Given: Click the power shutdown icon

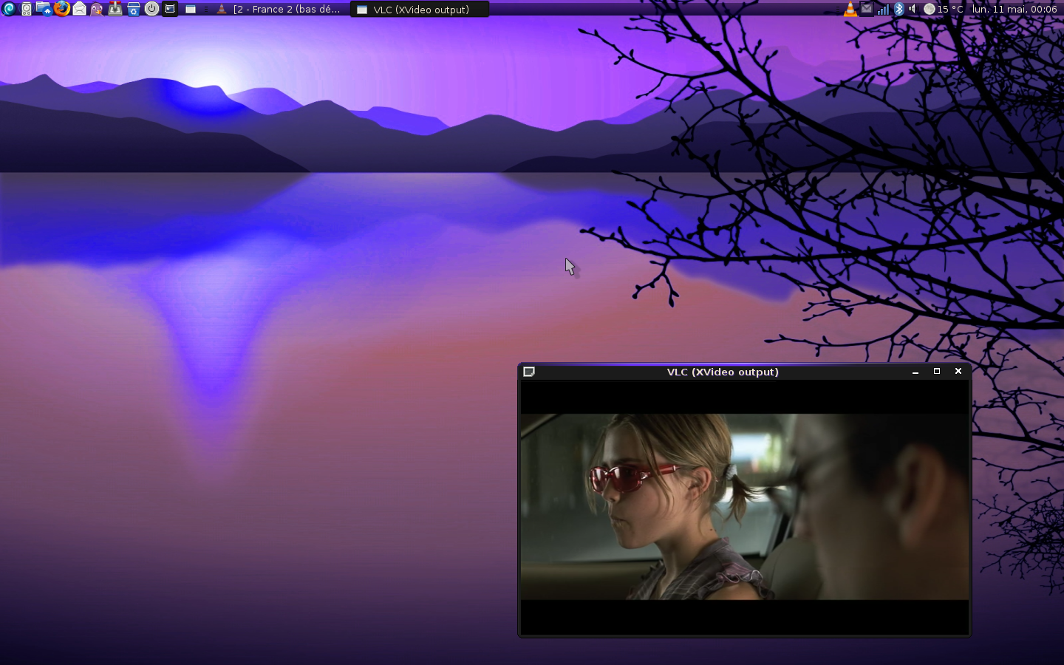Looking at the screenshot, I should coord(151,9).
